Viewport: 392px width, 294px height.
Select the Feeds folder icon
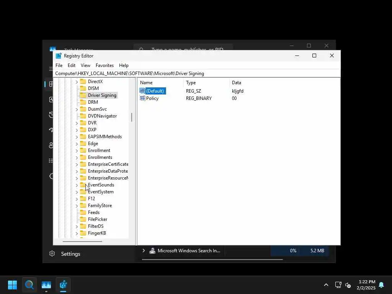(x=83, y=212)
